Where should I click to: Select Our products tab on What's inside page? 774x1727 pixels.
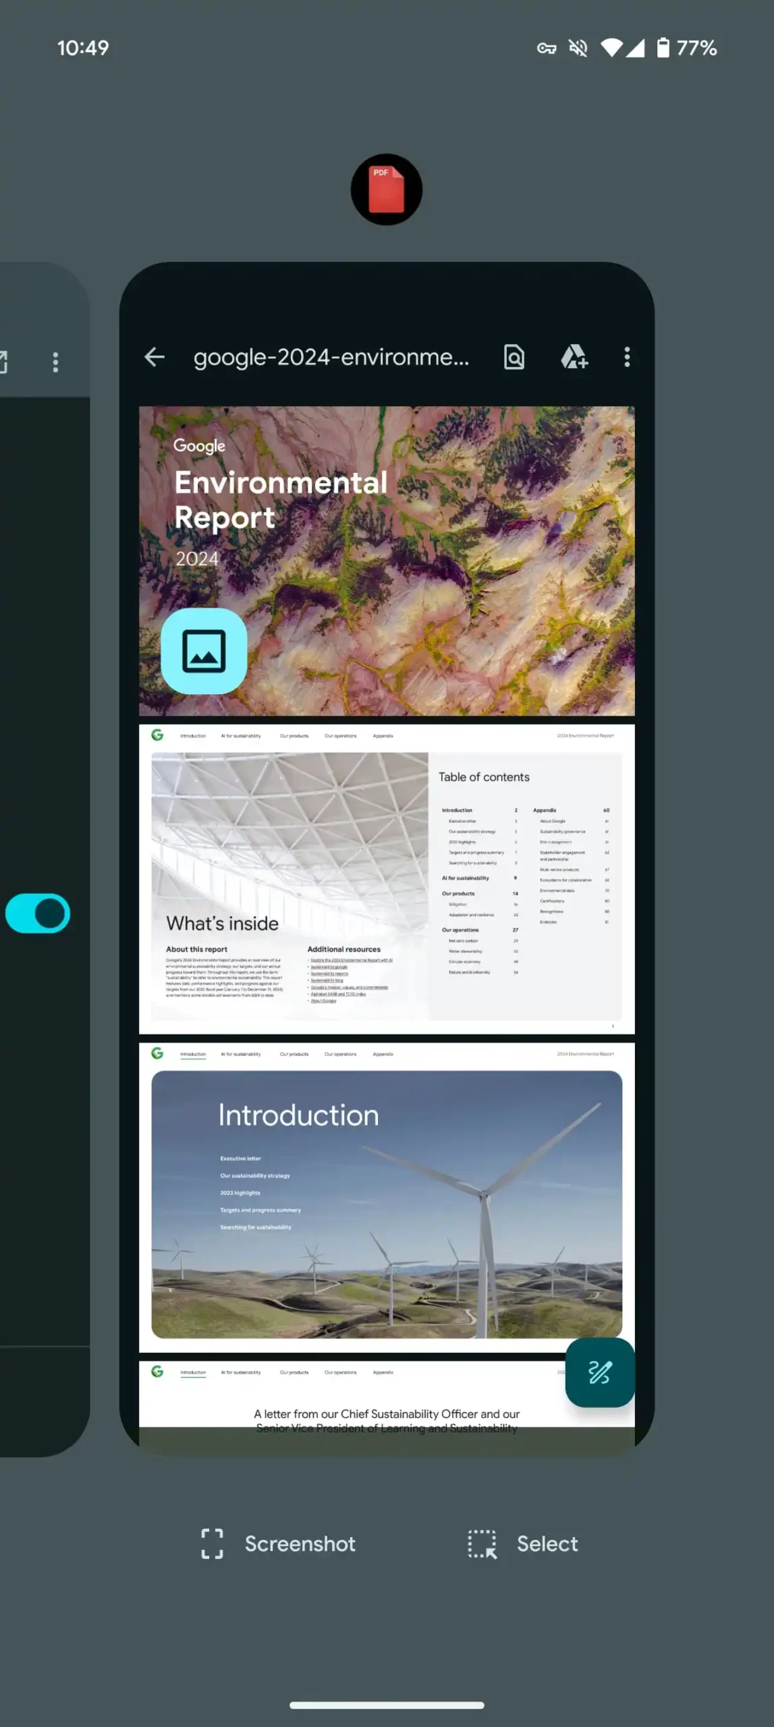coord(294,736)
